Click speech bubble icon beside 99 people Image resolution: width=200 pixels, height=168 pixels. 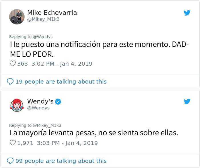coord(10,161)
